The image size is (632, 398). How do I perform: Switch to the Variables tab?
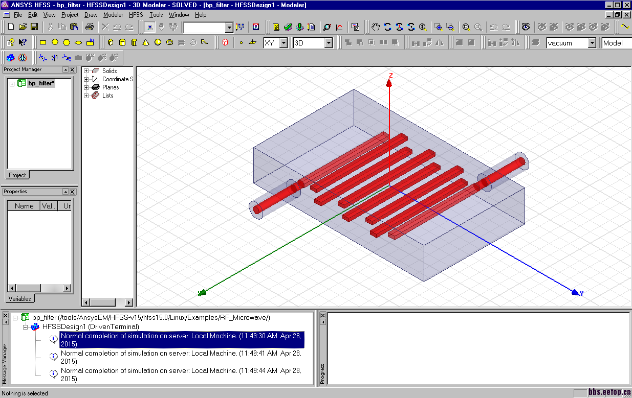coord(19,299)
